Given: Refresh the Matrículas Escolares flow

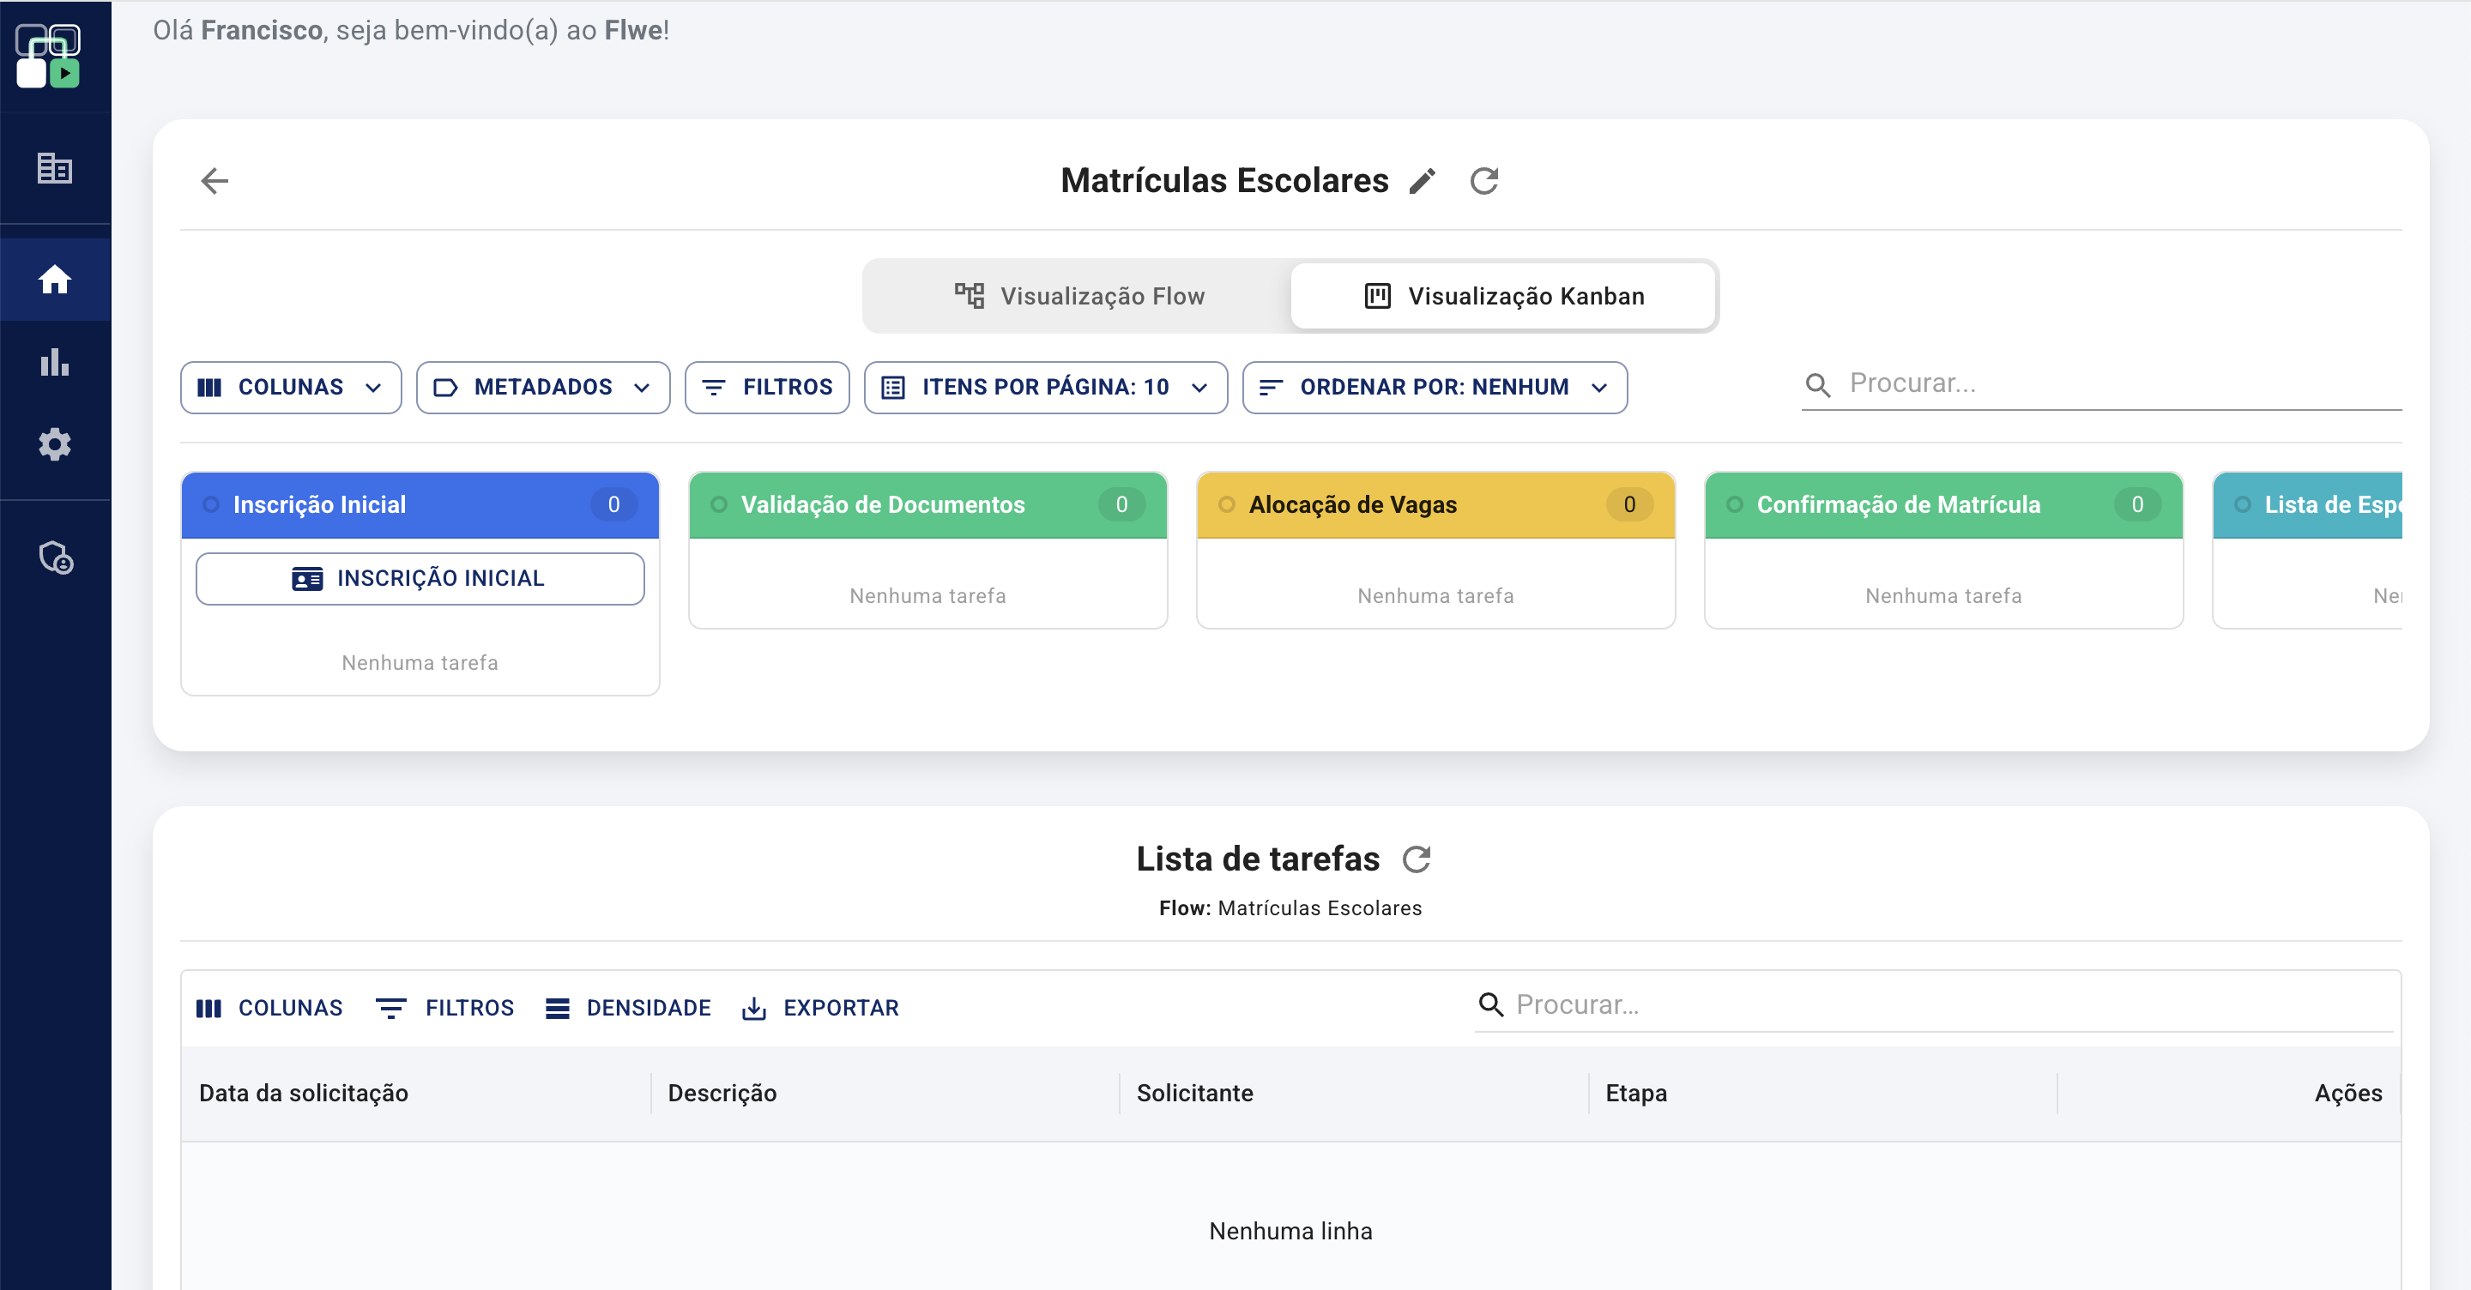Looking at the screenshot, I should pyautogui.click(x=1484, y=180).
